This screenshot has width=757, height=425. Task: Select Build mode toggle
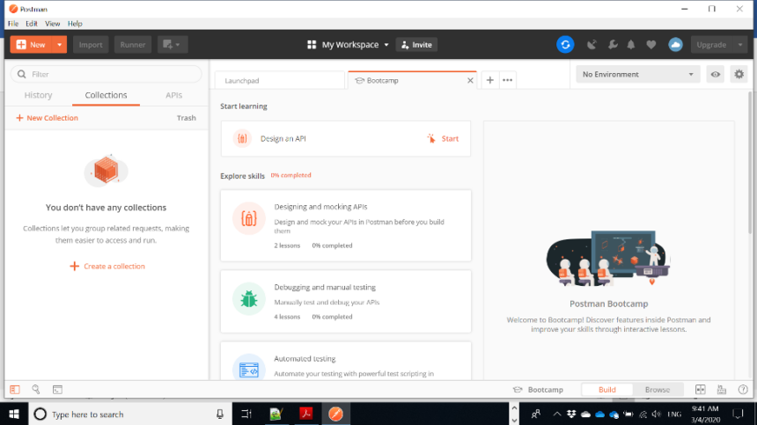606,389
